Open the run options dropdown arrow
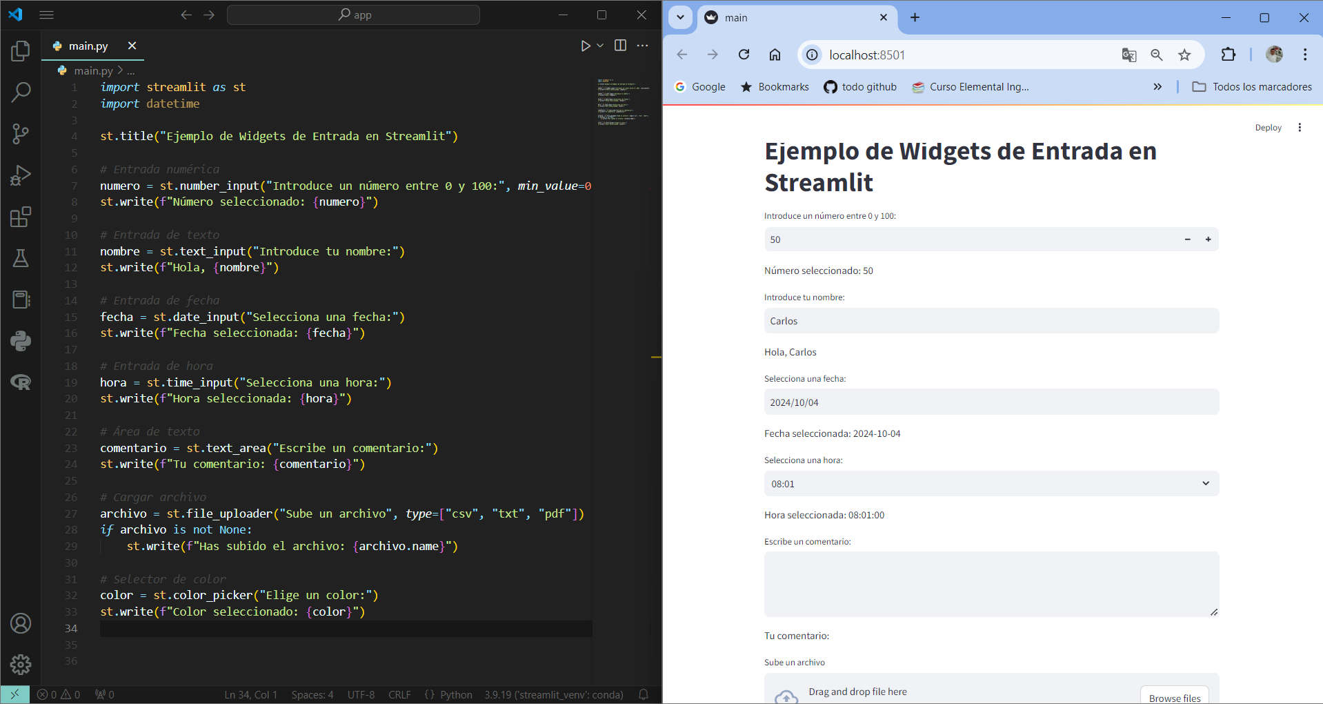Viewport: 1323px width, 704px height. pyautogui.click(x=600, y=46)
